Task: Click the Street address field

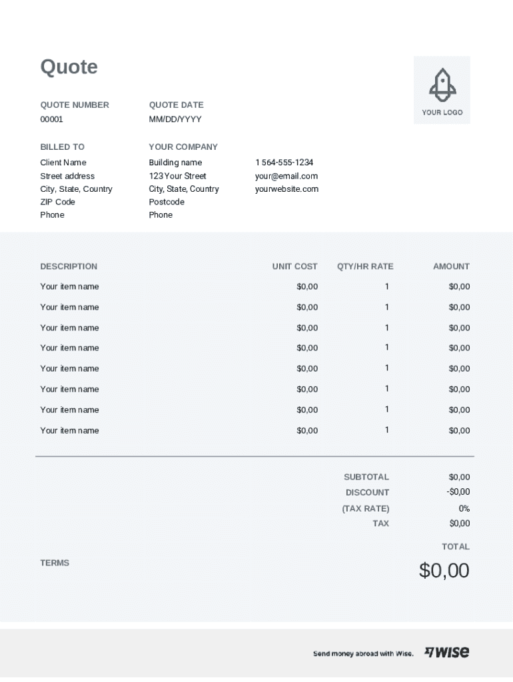Action: click(x=67, y=176)
